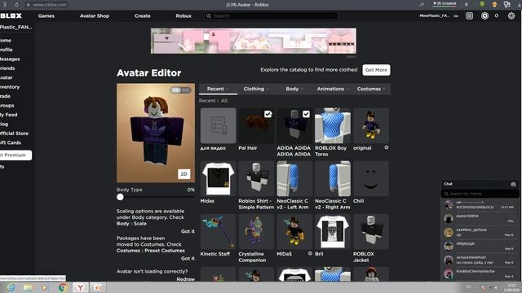The height and width of the screenshot is (293, 522).
Task: Open the Avatar Shop menu
Action: (x=95, y=15)
